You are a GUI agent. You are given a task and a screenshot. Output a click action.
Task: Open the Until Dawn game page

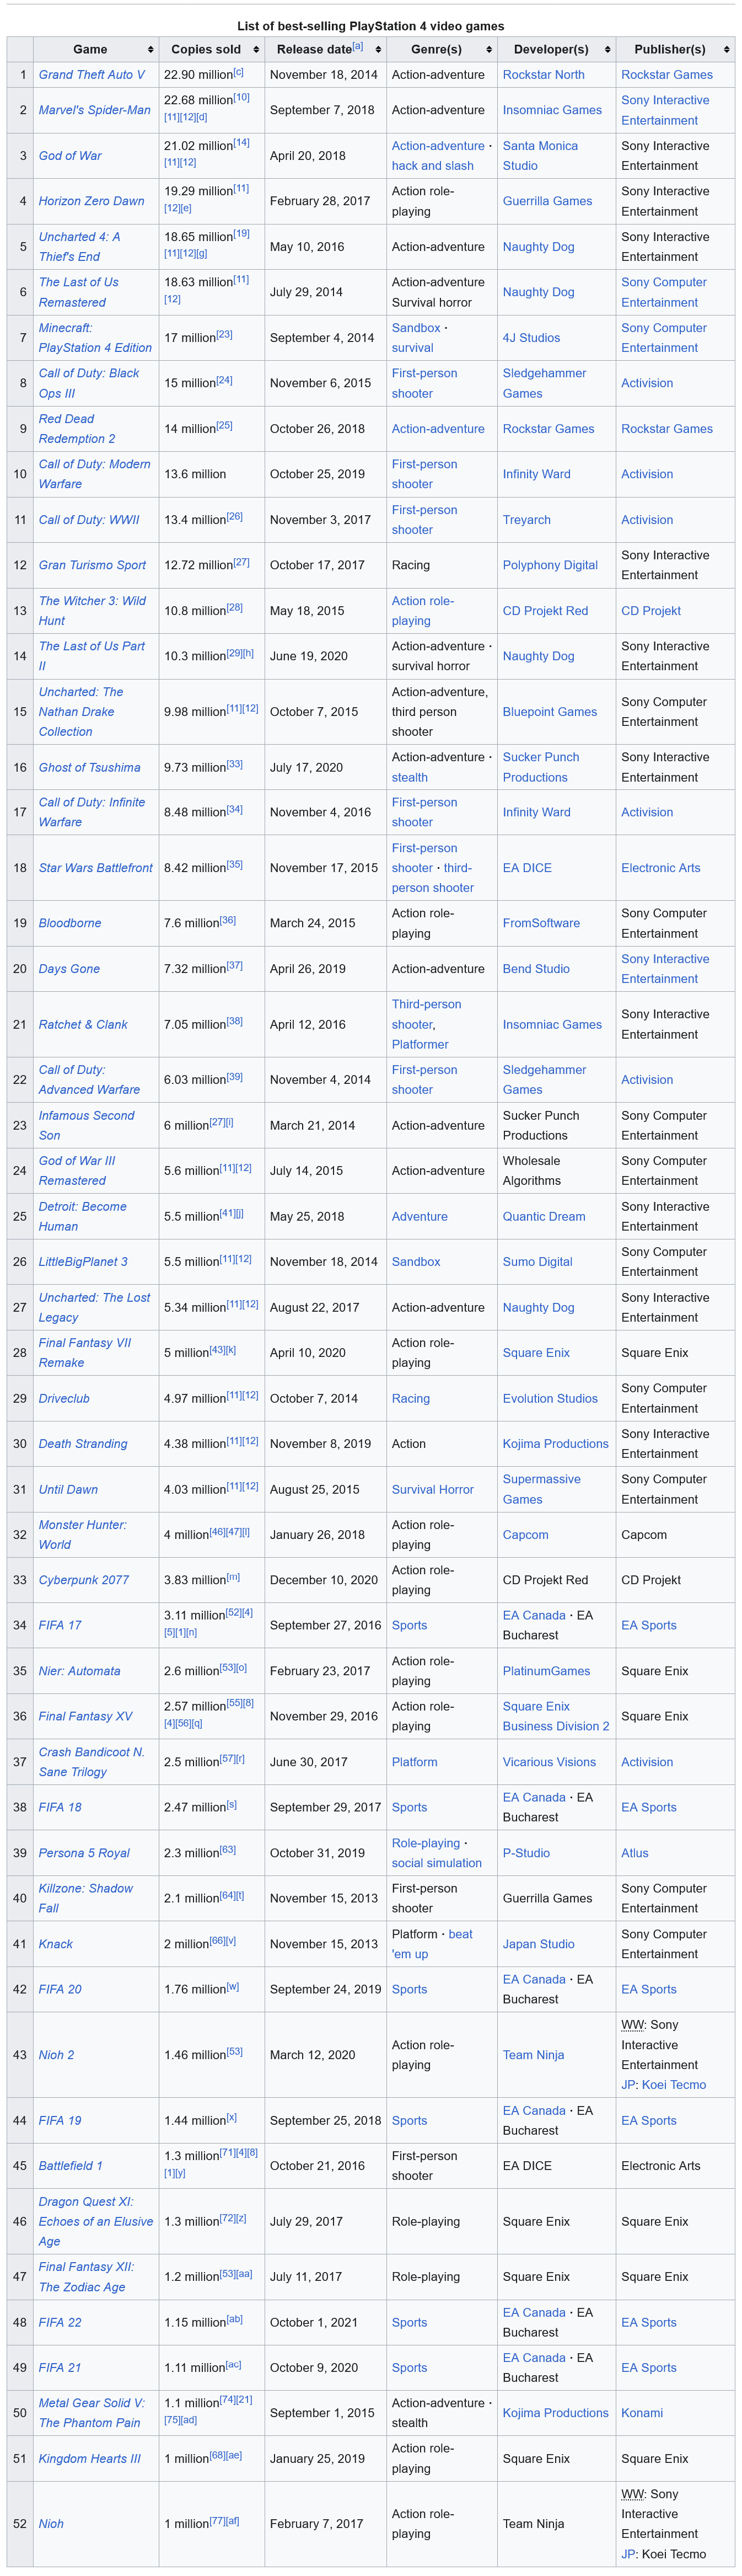[68, 1490]
